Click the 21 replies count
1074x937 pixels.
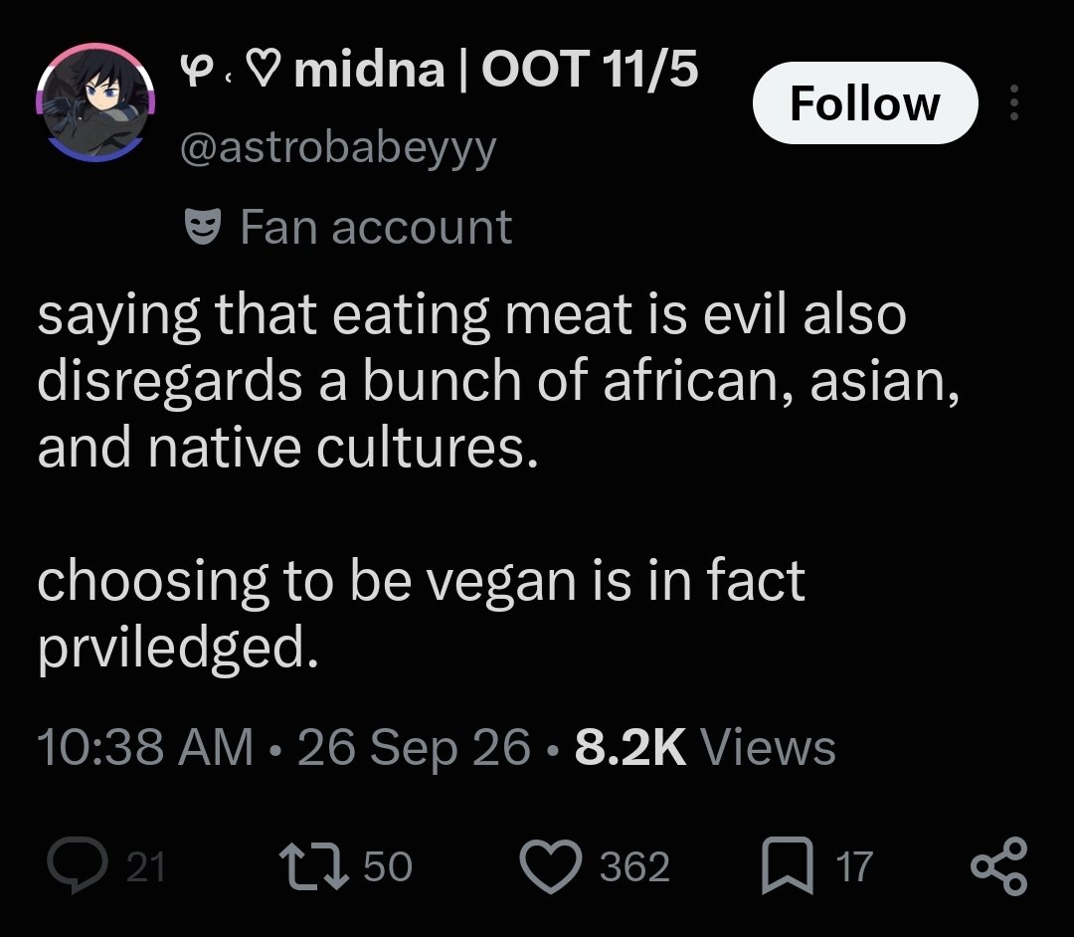[x=146, y=866]
